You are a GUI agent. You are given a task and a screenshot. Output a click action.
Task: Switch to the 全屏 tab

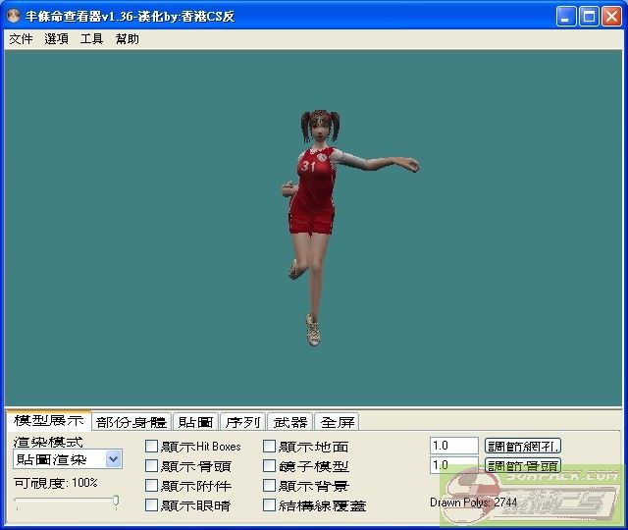339,422
